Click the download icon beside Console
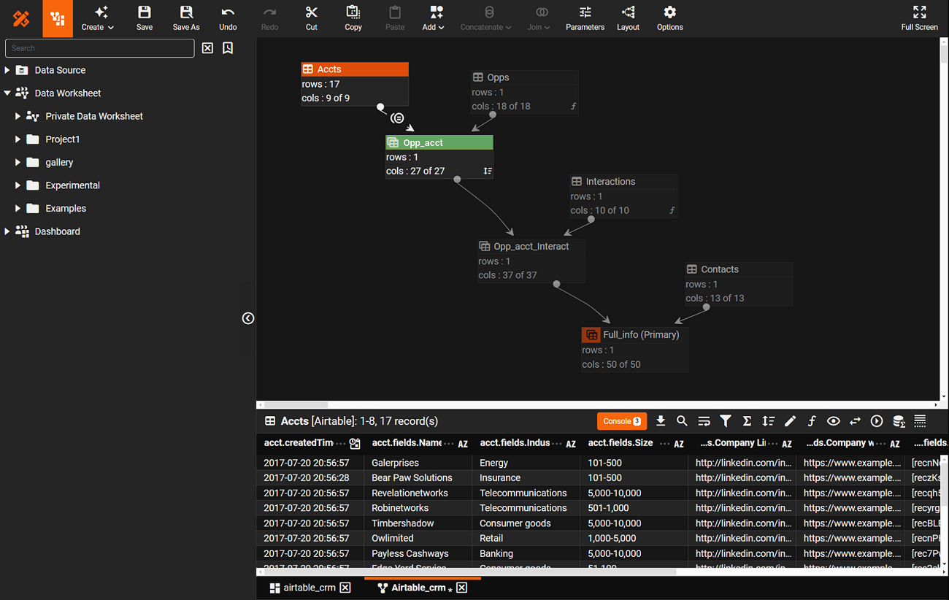The height and width of the screenshot is (600, 949). (x=661, y=421)
